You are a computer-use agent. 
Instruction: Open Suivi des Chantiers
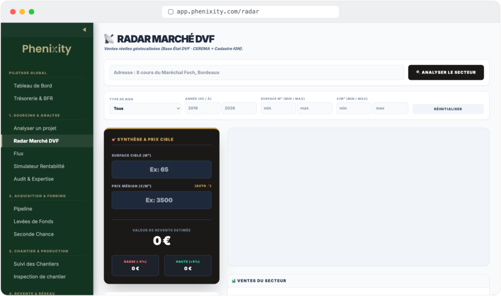(x=36, y=264)
